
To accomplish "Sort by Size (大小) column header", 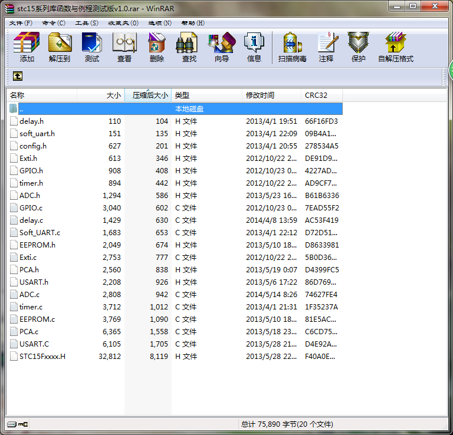I will [x=101, y=95].
